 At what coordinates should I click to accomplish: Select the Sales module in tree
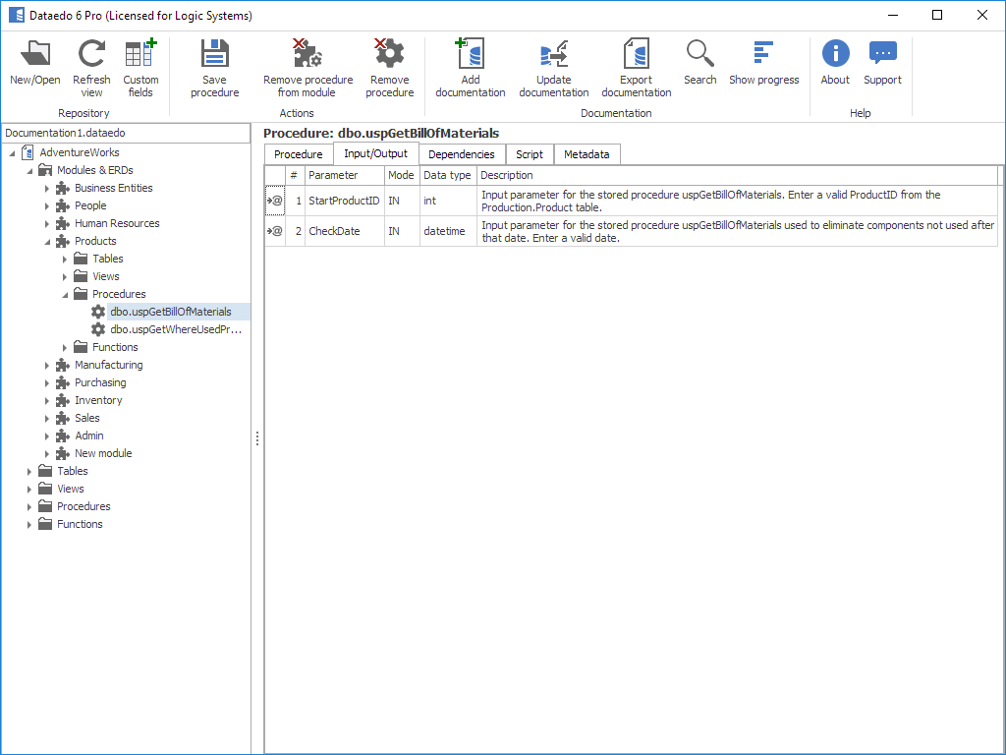click(86, 418)
